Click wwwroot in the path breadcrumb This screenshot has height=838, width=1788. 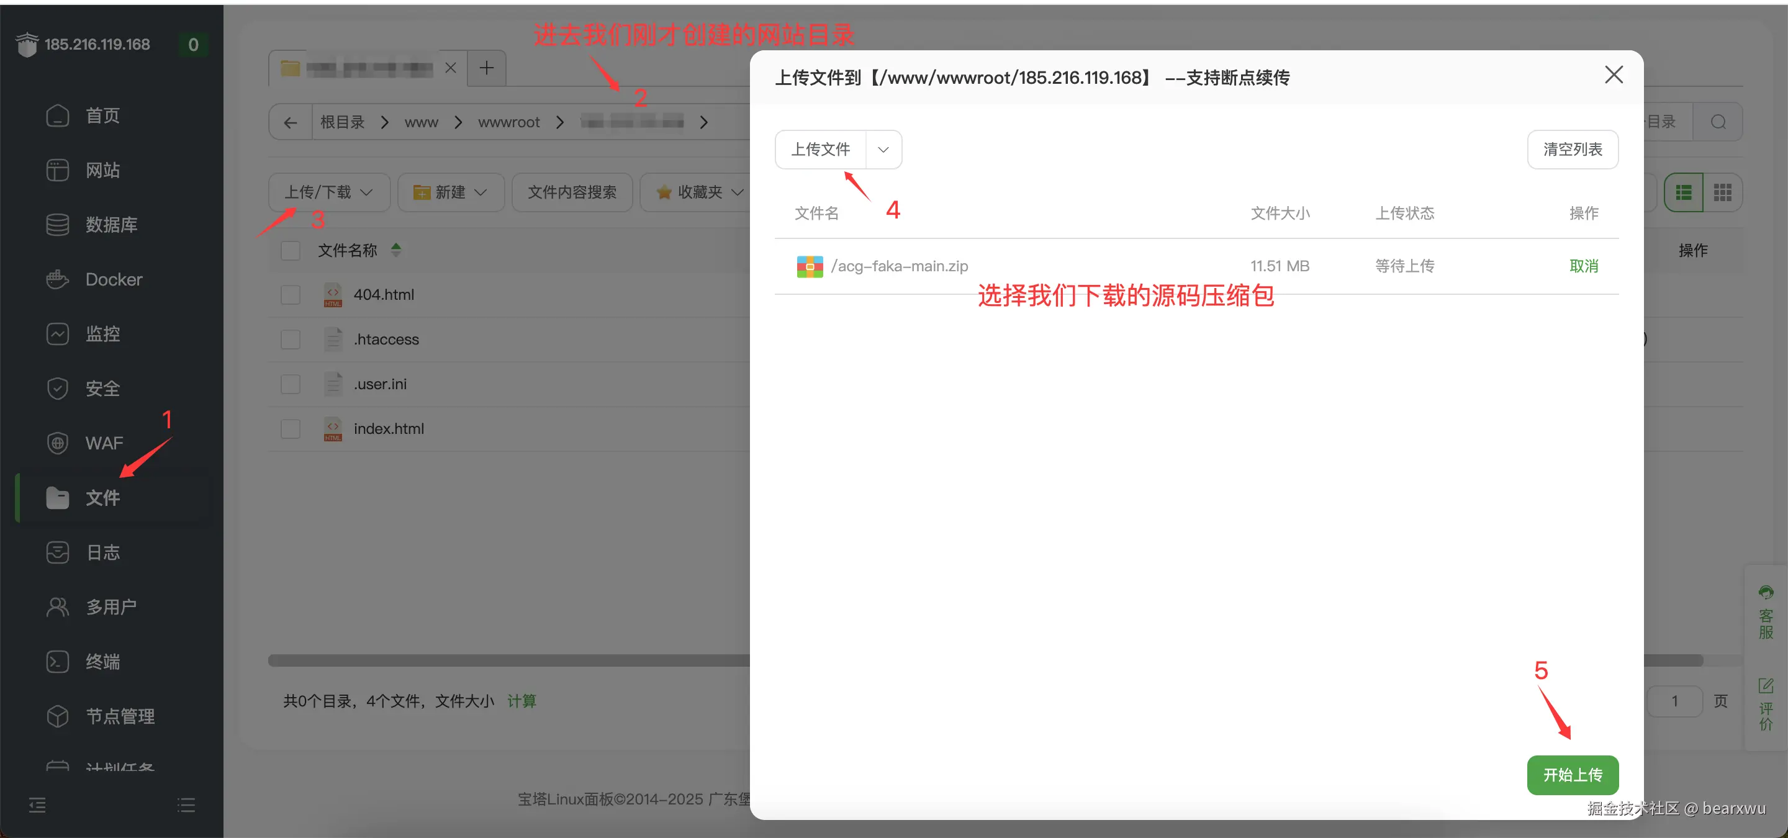tap(509, 122)
